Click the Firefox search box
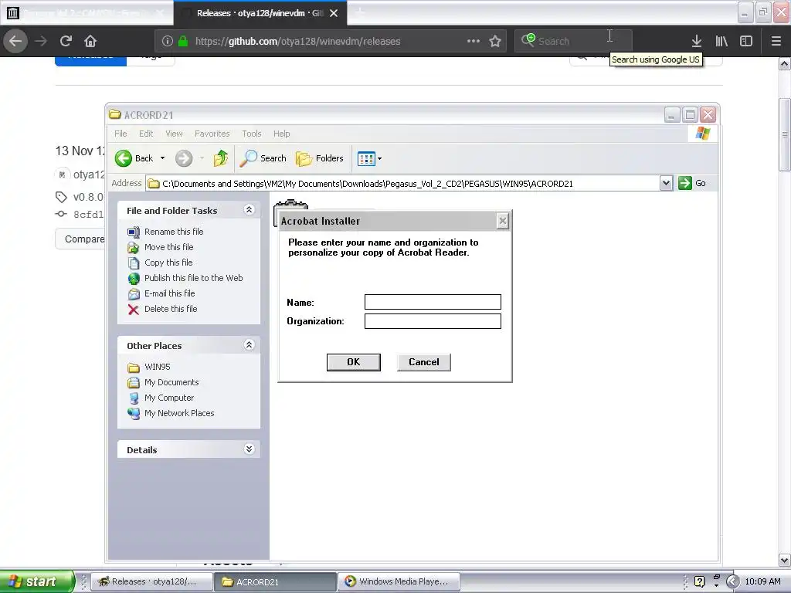 point(572,41)
